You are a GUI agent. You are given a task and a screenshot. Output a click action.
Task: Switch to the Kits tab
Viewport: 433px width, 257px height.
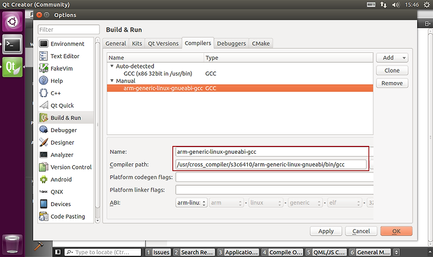coord(137,44)
